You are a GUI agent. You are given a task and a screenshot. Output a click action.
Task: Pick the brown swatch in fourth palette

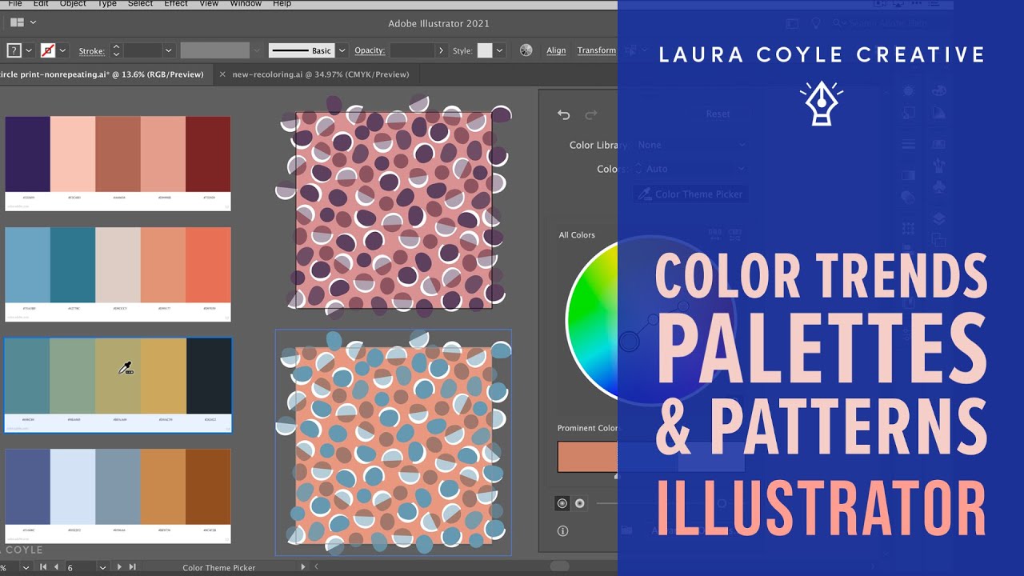[x=208, y=486]
